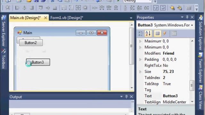Click Remove Vertical Spacing icon
The height and width of the screenshot is (115, 205).
tap(146, 8)
